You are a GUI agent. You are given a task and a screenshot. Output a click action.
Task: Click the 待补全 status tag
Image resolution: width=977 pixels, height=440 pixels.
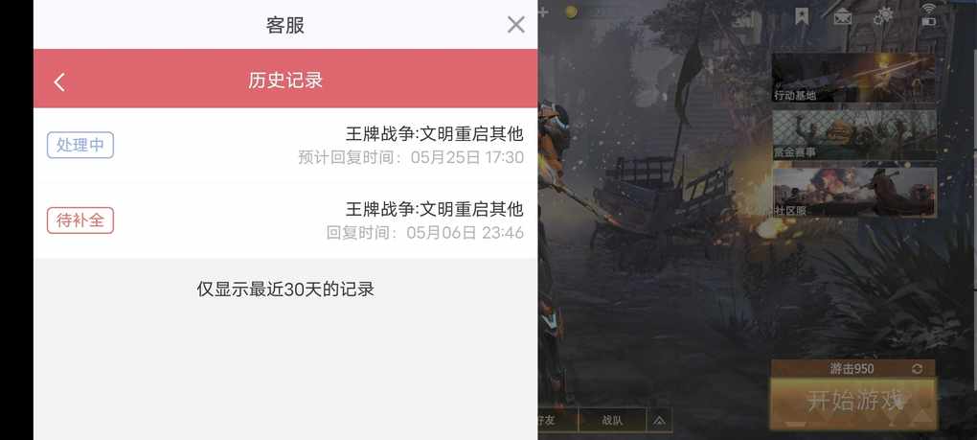click(80, 220)
